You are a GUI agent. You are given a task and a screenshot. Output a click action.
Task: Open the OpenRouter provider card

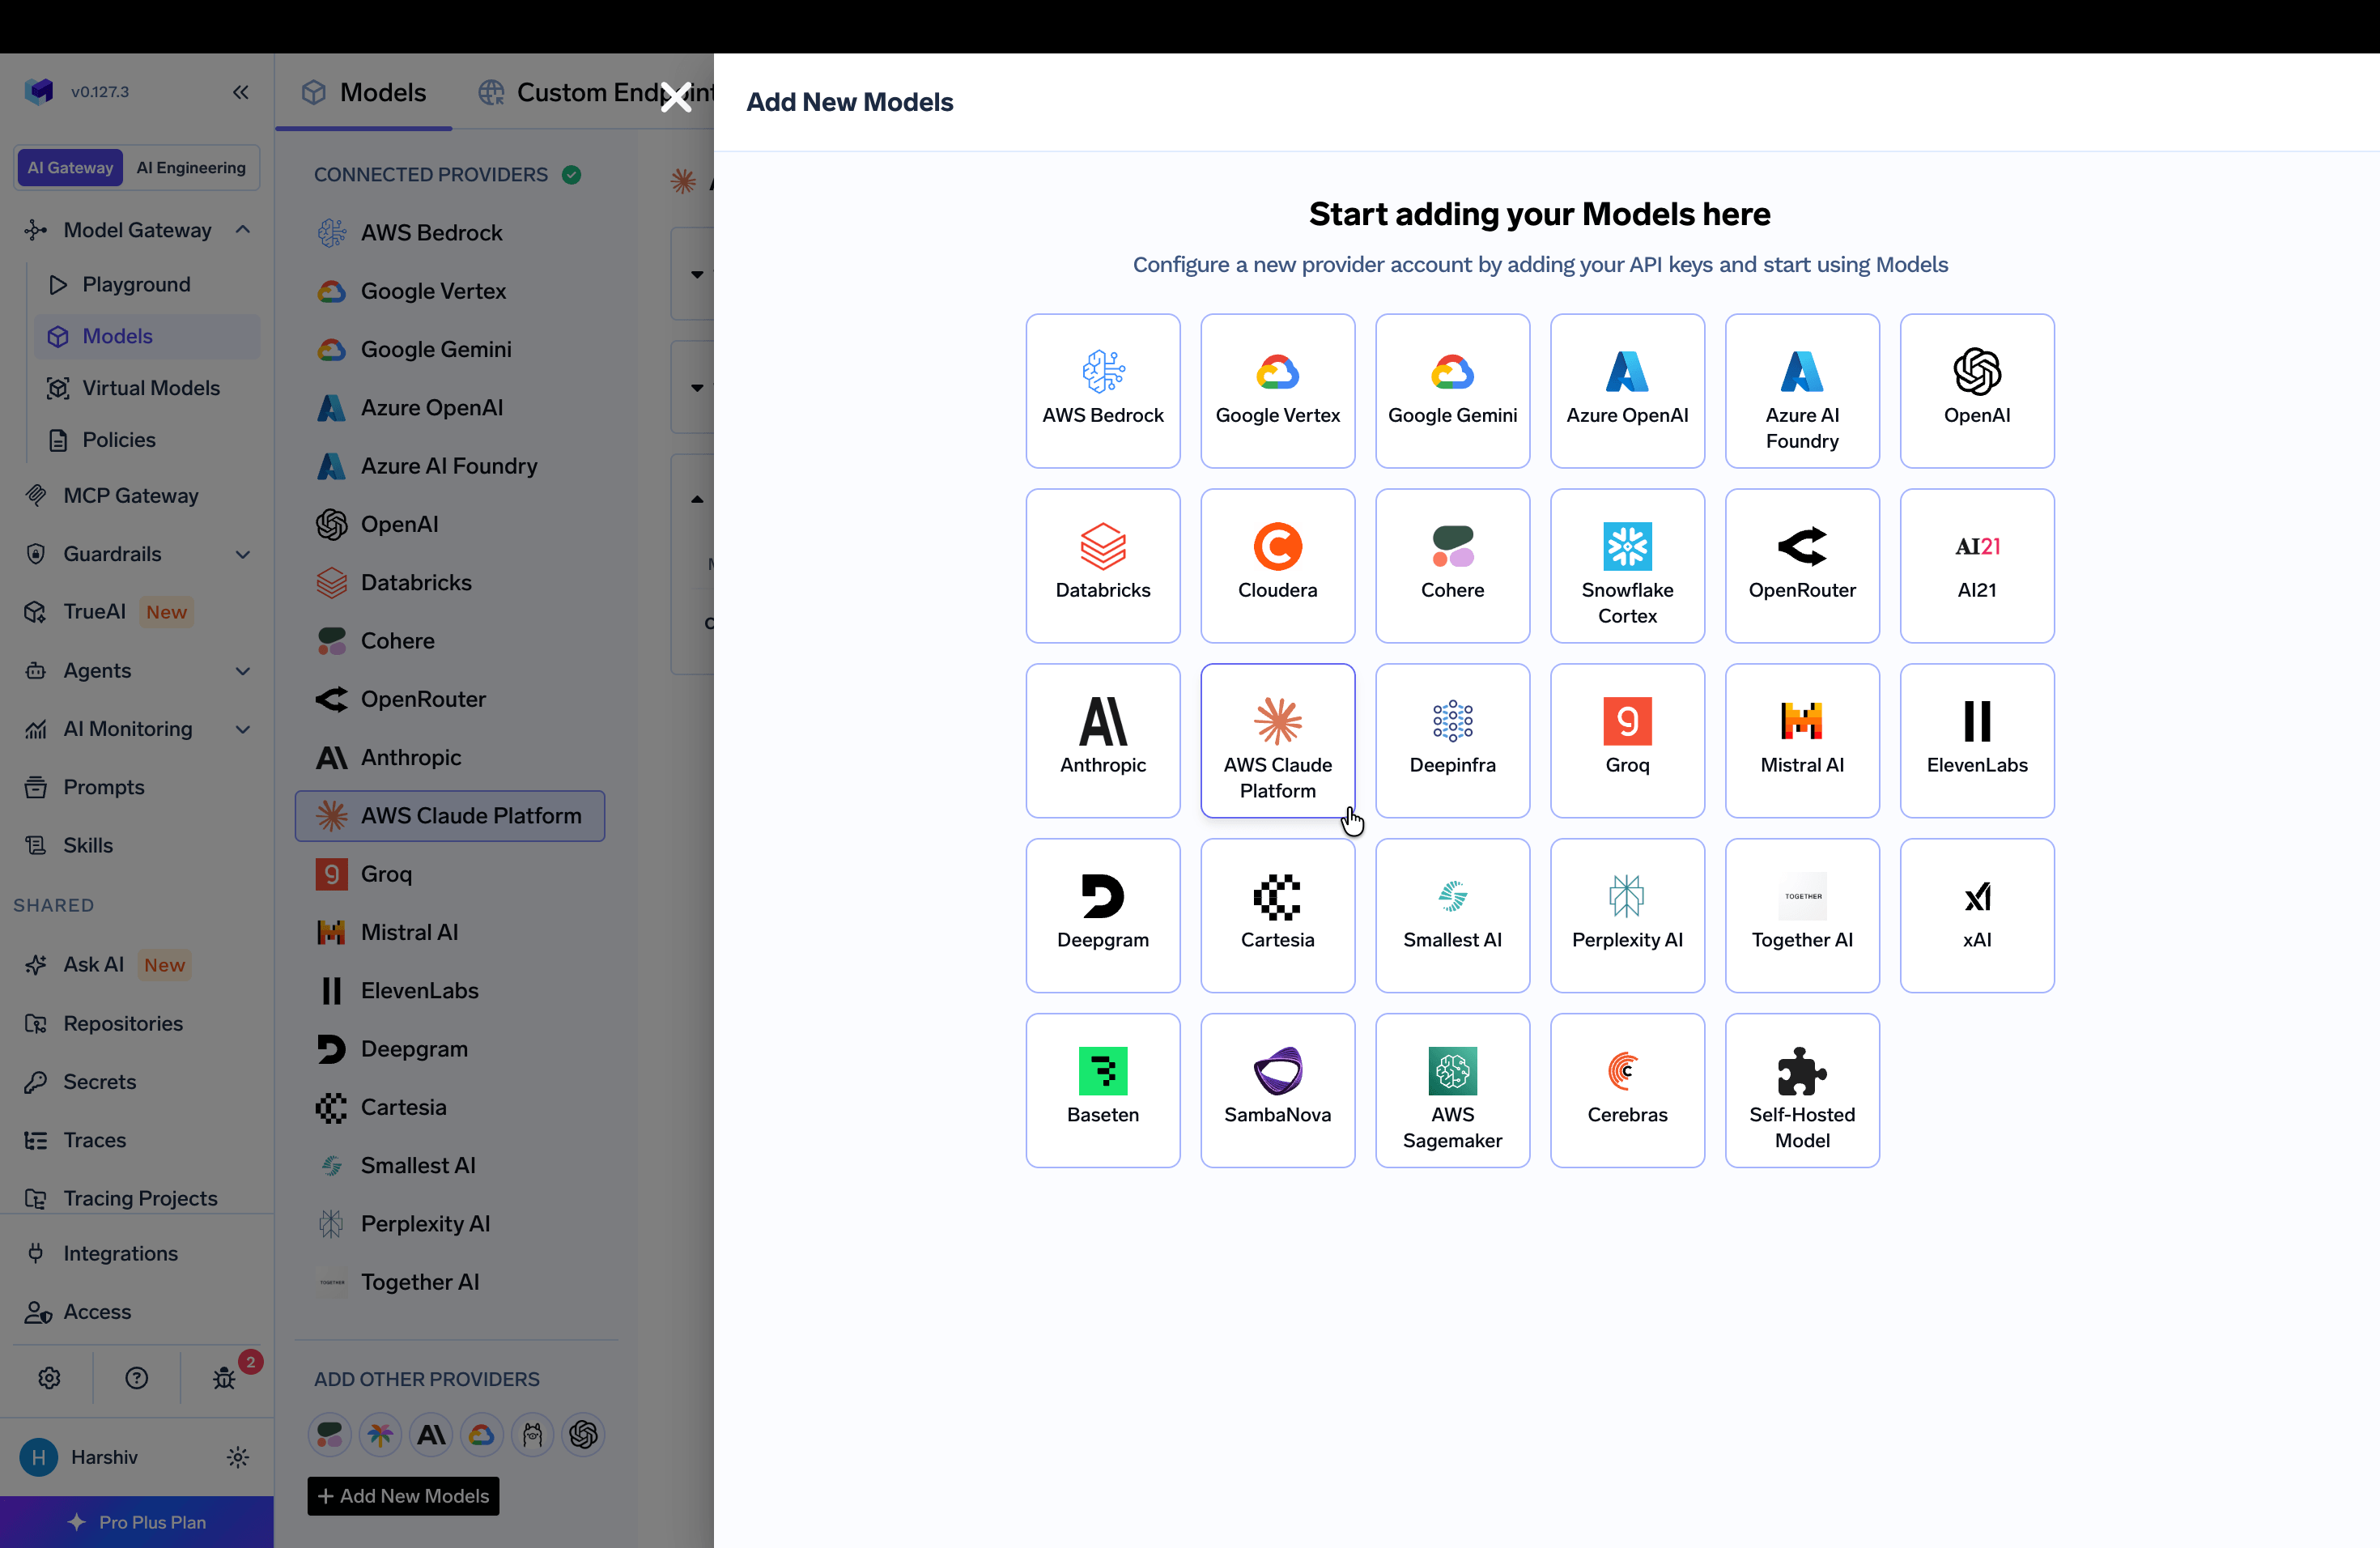tap(1802, 566)
